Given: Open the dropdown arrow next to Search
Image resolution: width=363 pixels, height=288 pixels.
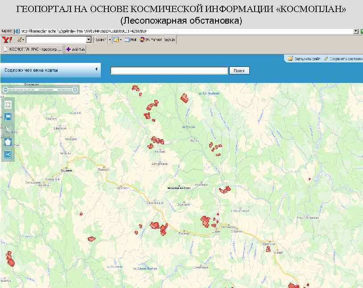Looking at the screenshot, I should point(110,40).
